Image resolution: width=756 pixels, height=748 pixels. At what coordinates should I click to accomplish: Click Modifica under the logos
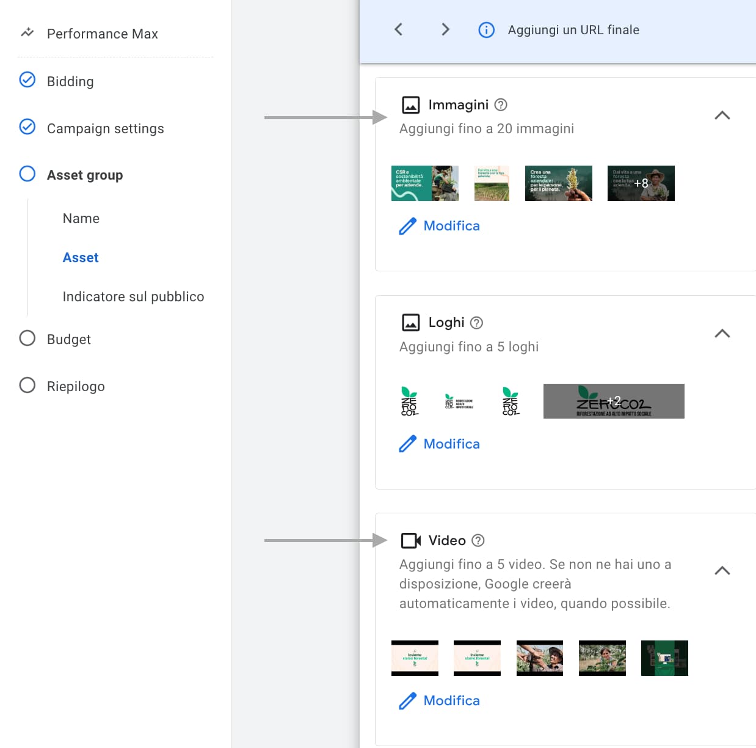pyautogui.click(x=451, y=444)
